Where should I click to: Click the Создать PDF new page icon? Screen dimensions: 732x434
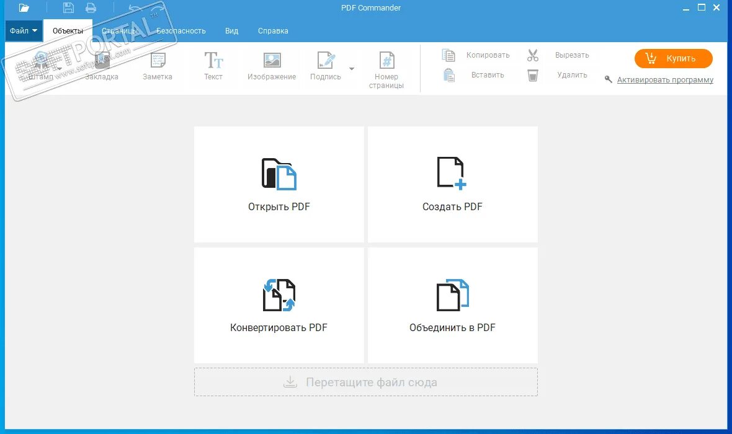point(452,173)
